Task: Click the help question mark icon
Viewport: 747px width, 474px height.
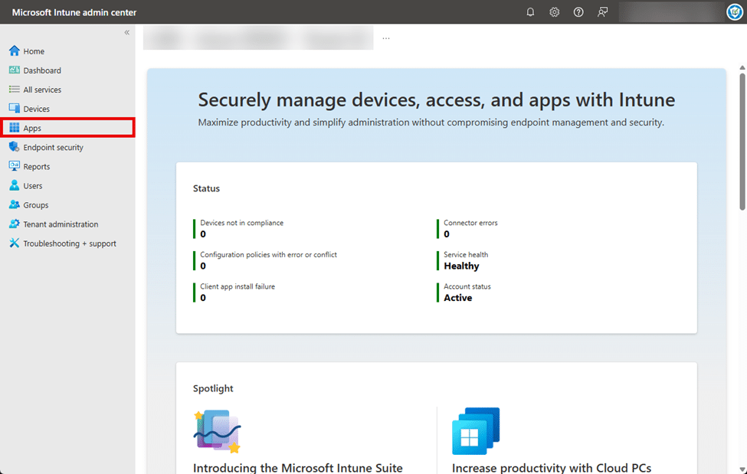Action: 578,12
